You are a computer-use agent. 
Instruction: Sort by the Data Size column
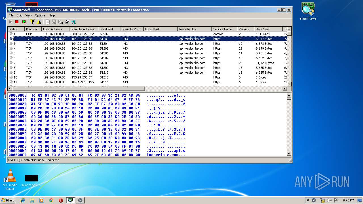268,29
